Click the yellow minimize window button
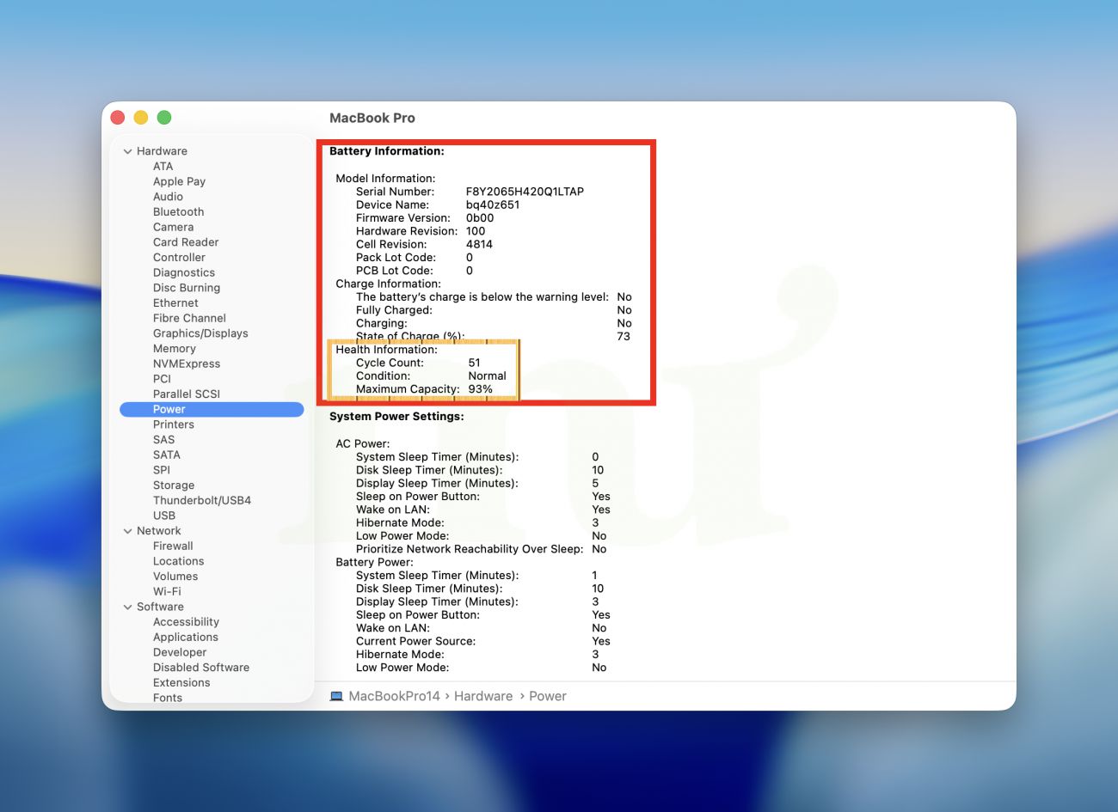The height and width of the screenshot is (812, 1118). point(141,118)
